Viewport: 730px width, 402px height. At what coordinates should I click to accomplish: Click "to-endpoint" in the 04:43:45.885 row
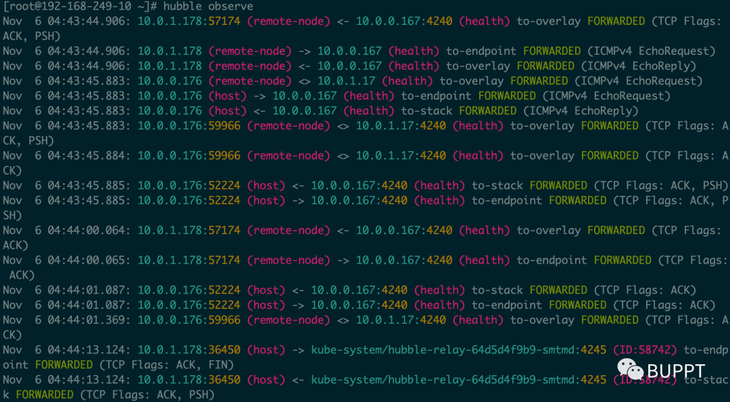coord(507,201)
